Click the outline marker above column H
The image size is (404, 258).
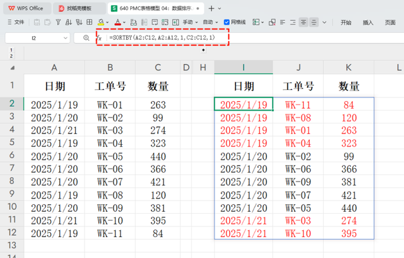tap(203, 50)
